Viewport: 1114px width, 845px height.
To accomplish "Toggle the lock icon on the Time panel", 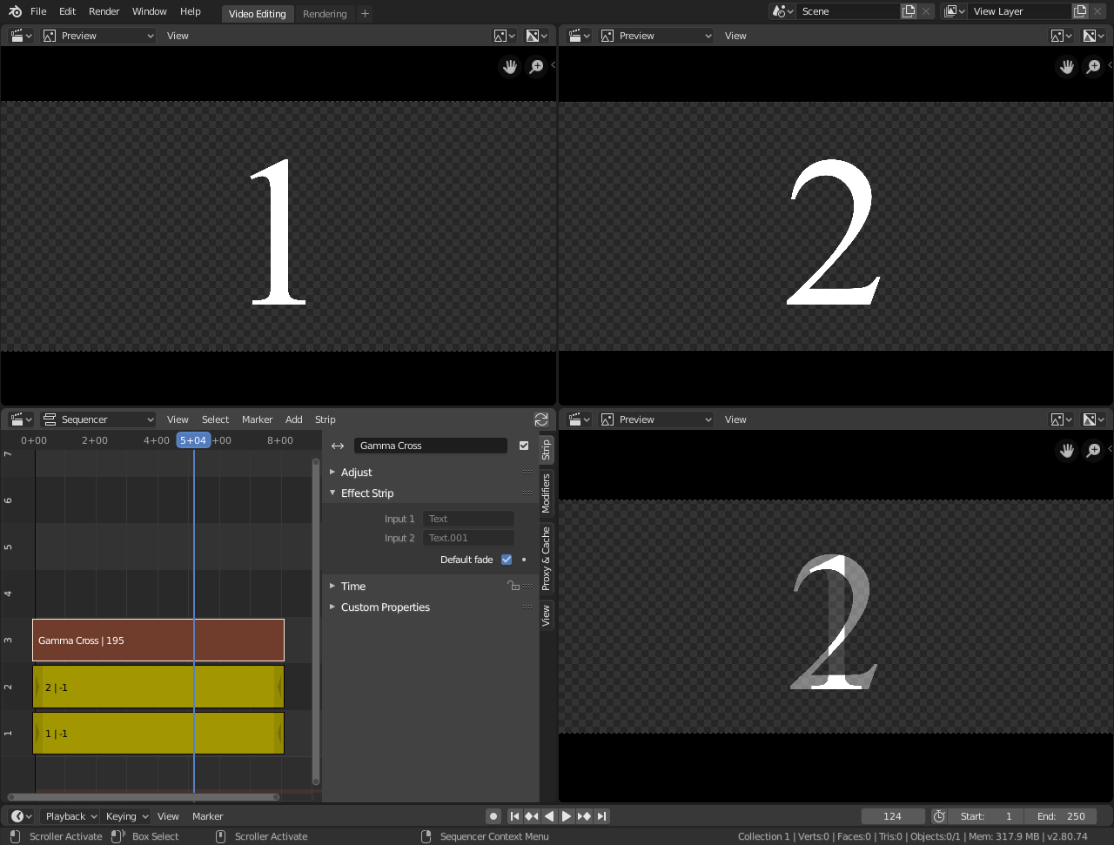I will click(513, 586).
